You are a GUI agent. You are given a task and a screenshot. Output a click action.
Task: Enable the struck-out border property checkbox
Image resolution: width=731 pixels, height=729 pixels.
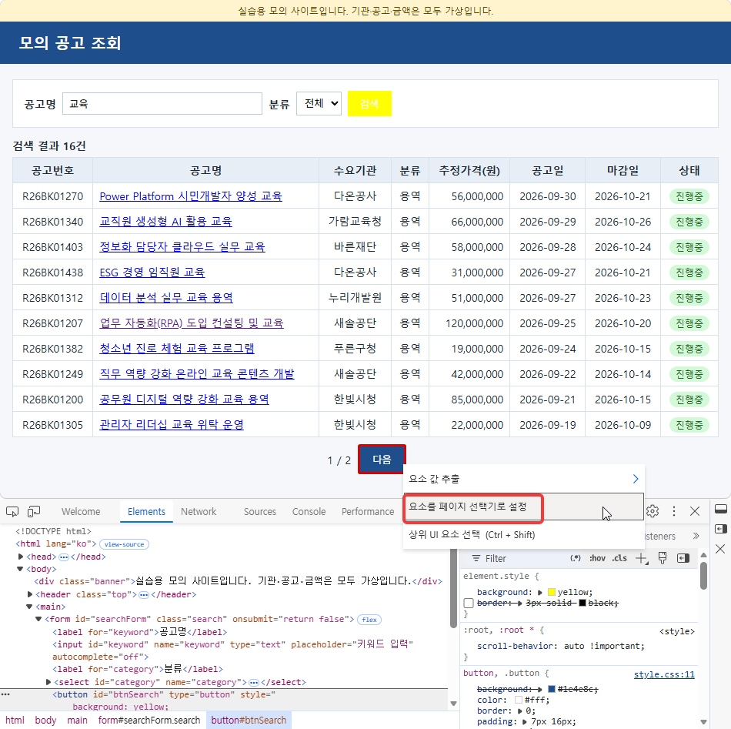tap(469, 603)
